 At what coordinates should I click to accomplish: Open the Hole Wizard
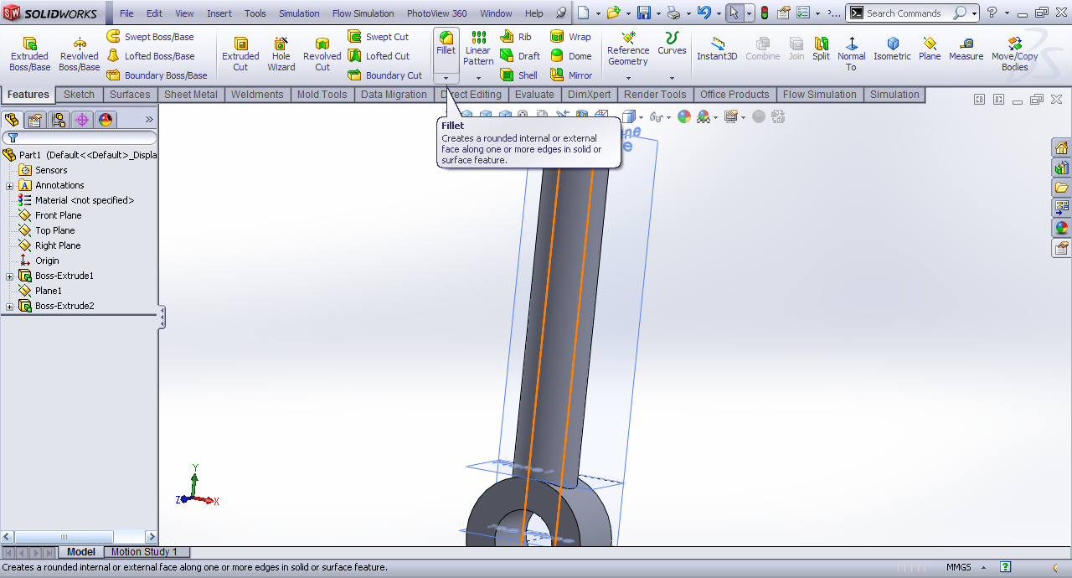281,54
